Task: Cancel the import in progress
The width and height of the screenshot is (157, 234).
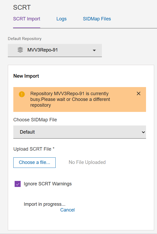Action: coord(67,210)
